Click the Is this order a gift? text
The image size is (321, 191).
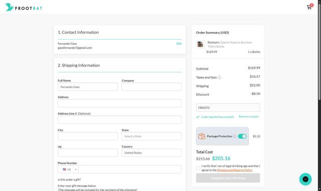(x=69, y=180)
